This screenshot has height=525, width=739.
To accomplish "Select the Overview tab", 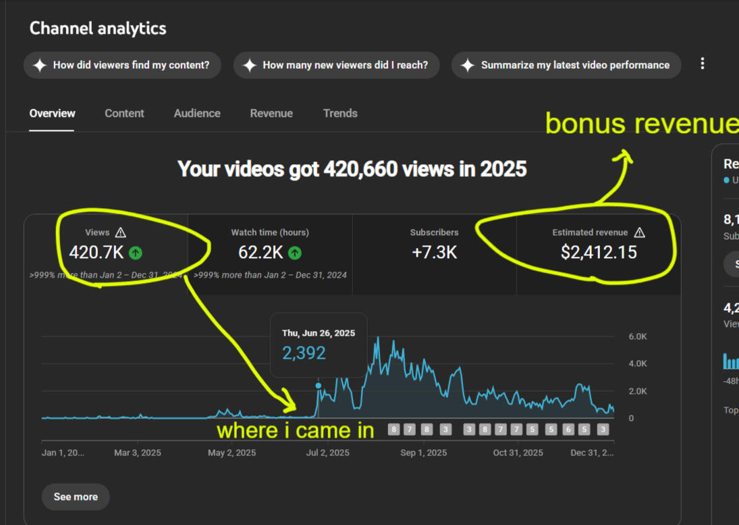I will 52,114.
